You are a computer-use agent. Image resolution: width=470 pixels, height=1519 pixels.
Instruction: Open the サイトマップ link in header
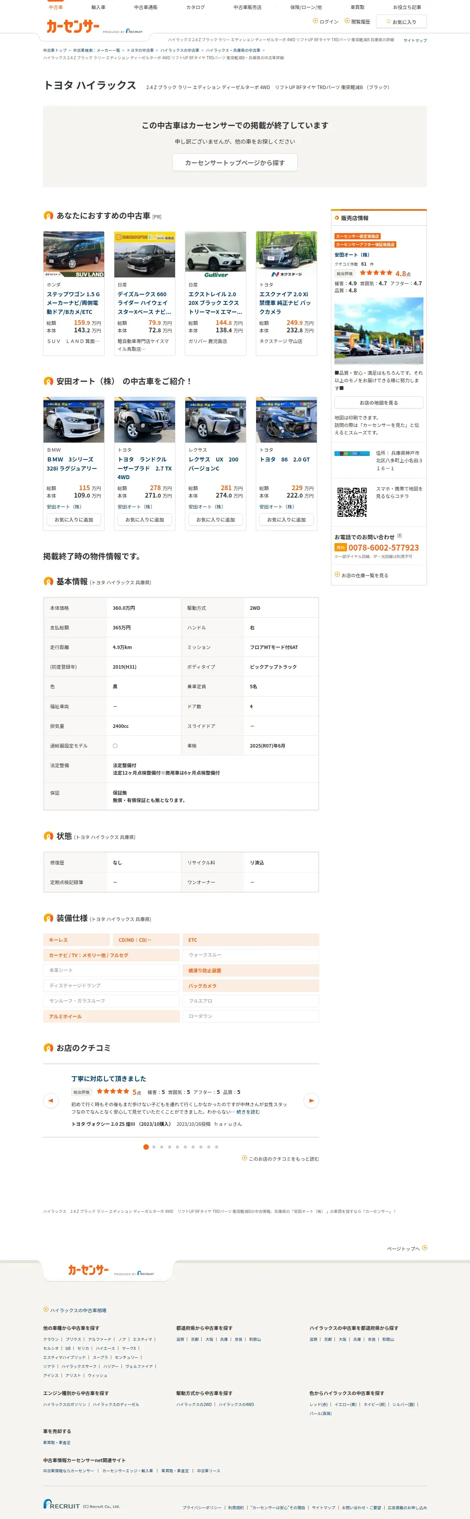(415, 40)
